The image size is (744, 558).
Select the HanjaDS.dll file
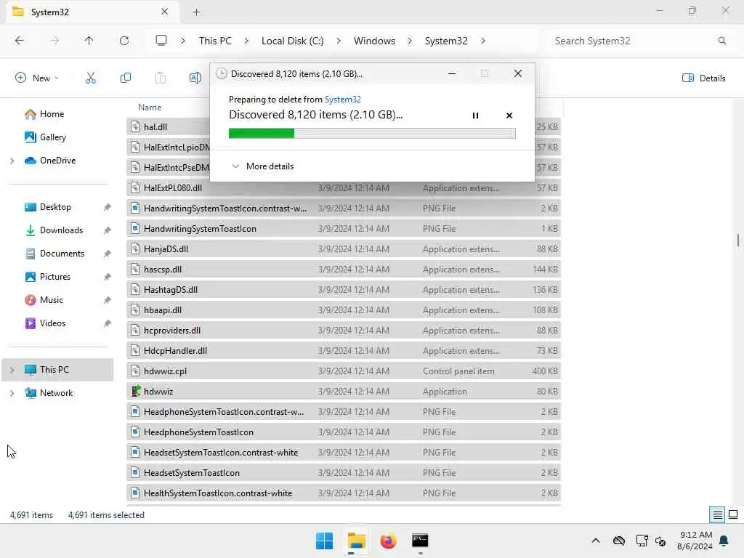click(x=344, y=249)
